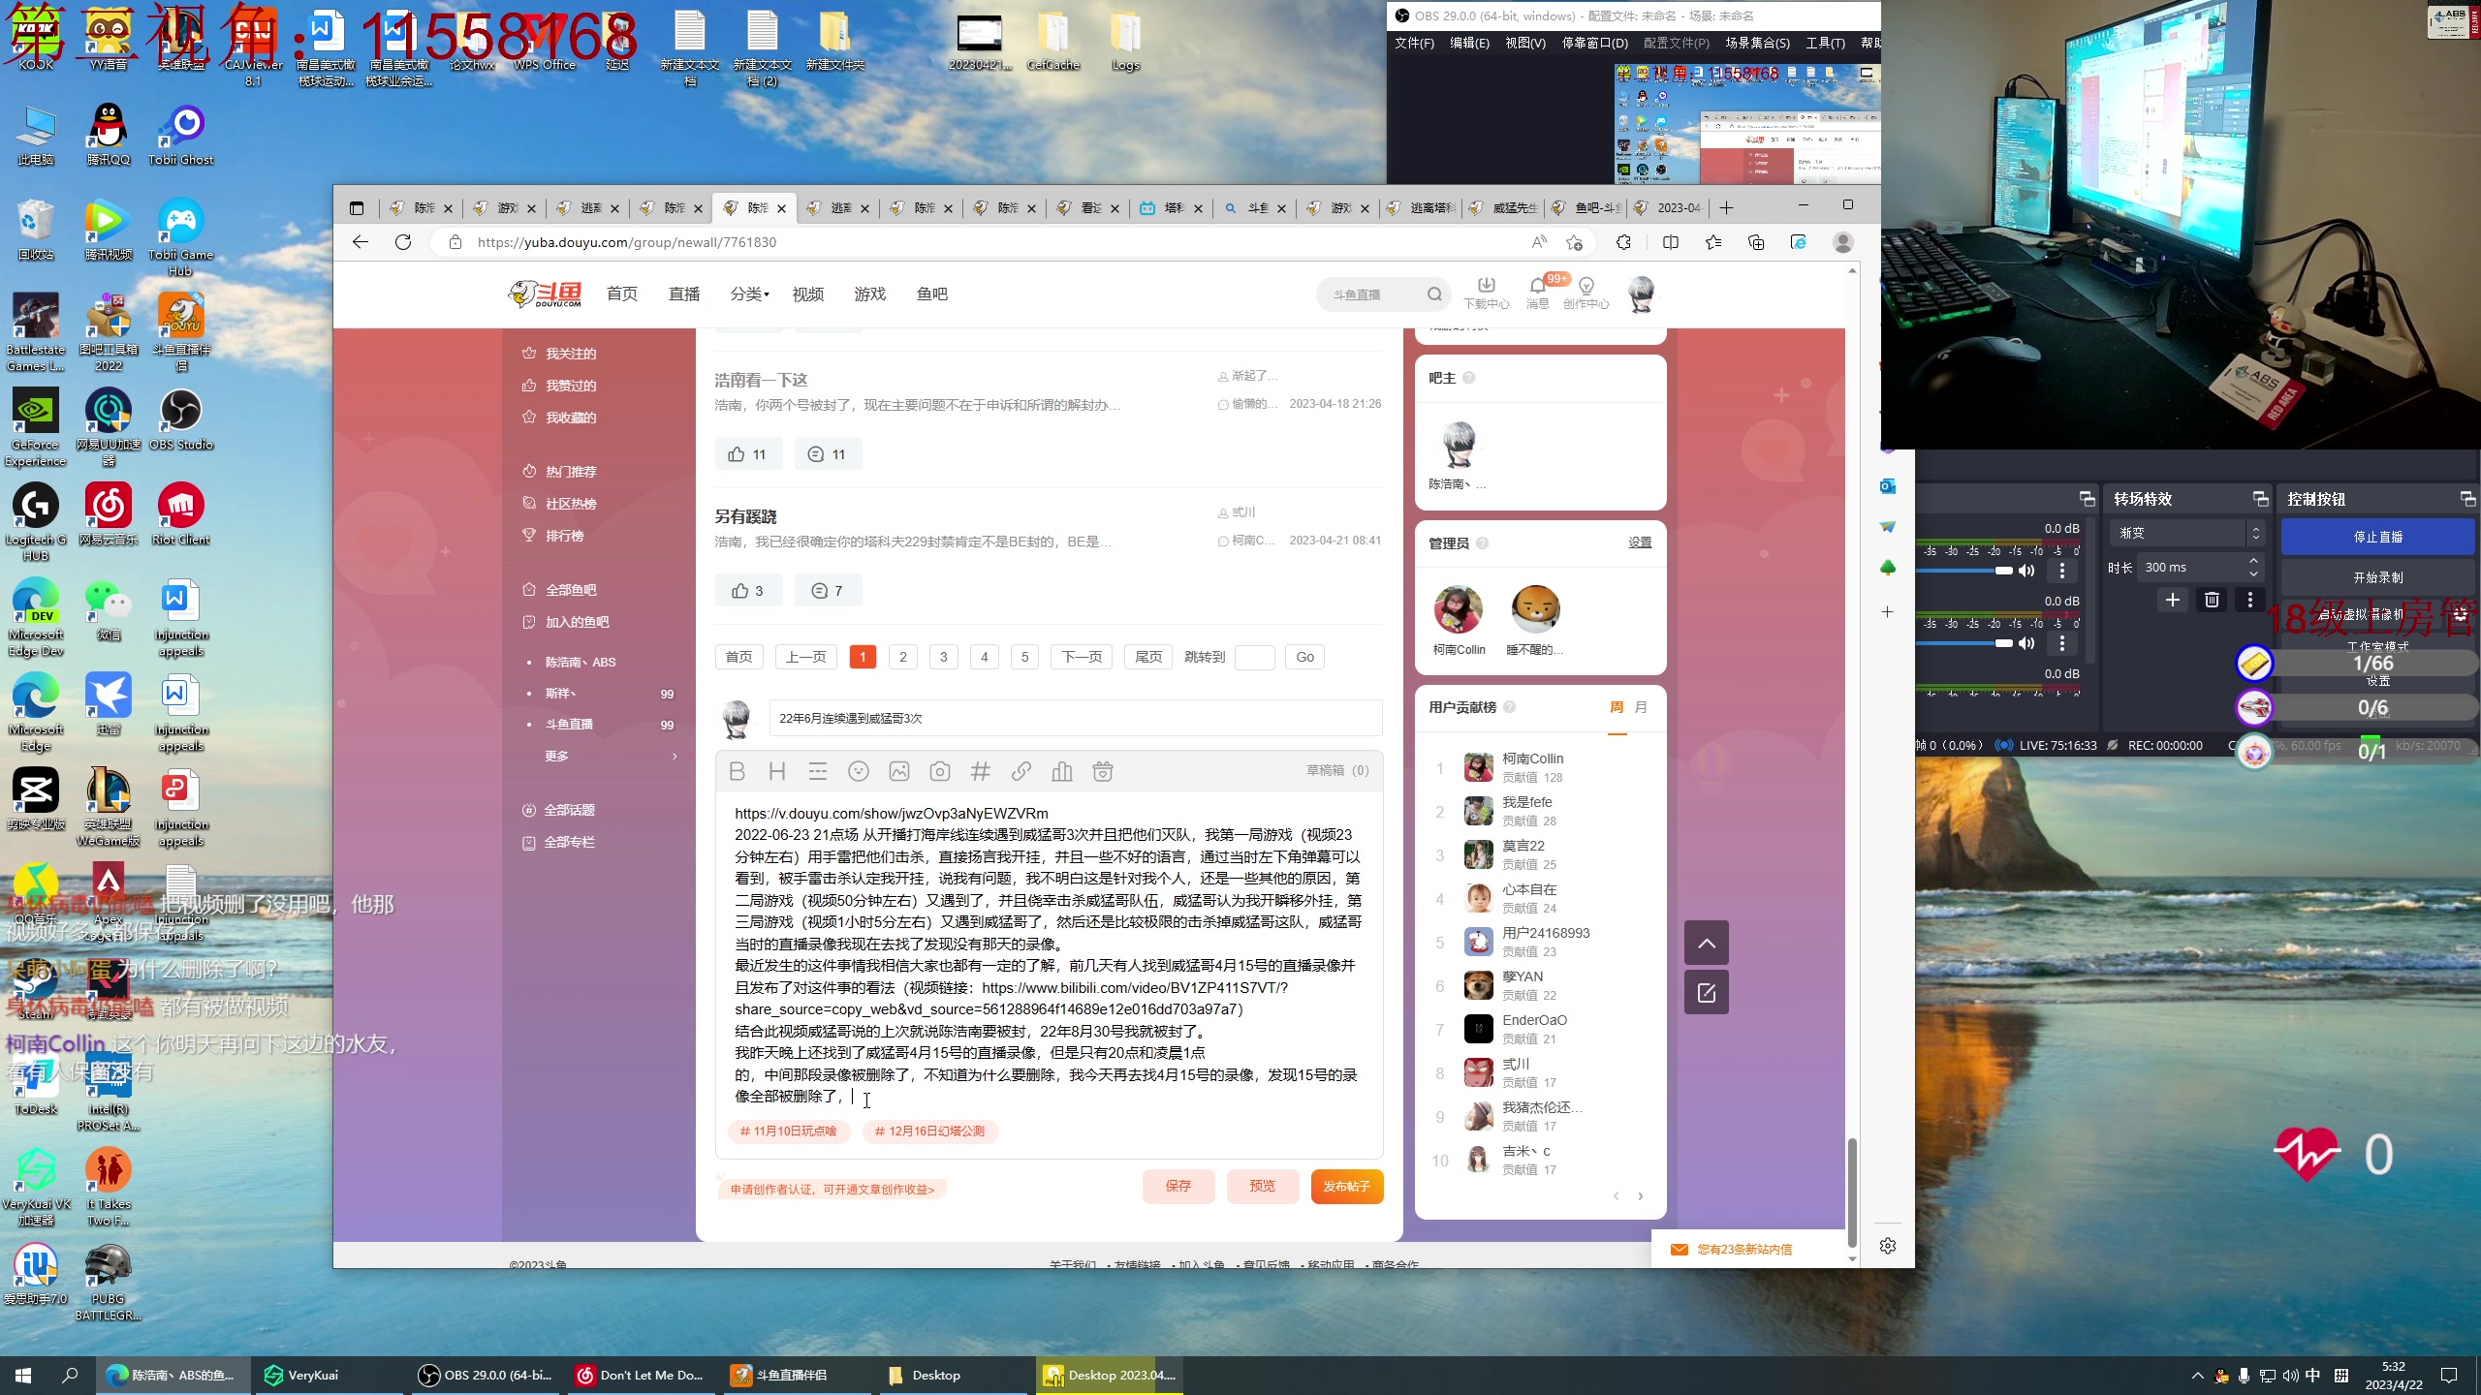Viewport: 2481px width, 1395px height.
Task: Open the 场景集合(S) menu in OBS
Action: point(1757,43)
